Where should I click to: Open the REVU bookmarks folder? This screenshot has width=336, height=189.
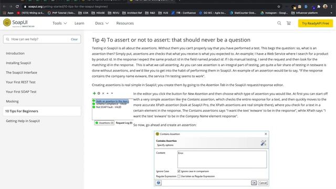click(x=113, y=13)
